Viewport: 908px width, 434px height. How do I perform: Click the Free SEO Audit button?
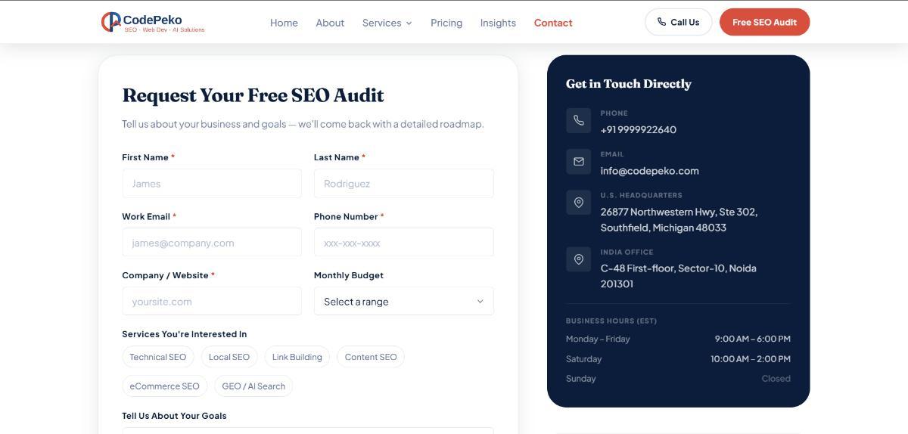click(764, 22)
